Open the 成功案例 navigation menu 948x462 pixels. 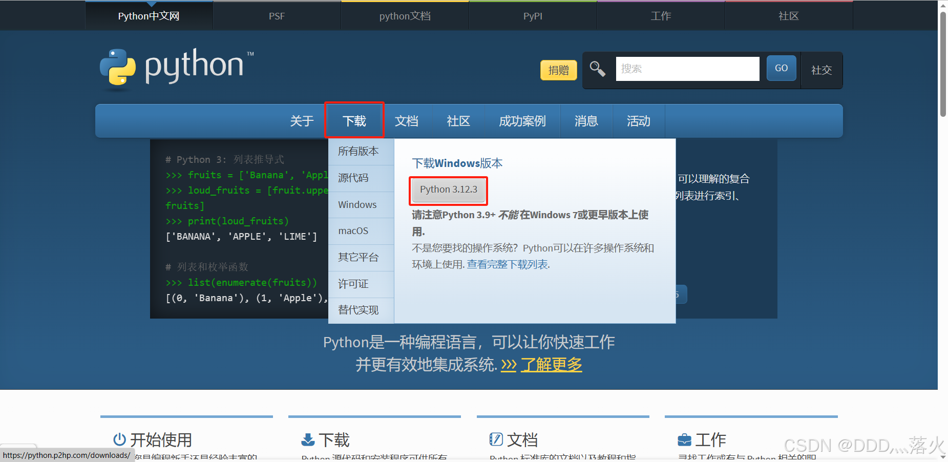[x=522, y=121]
